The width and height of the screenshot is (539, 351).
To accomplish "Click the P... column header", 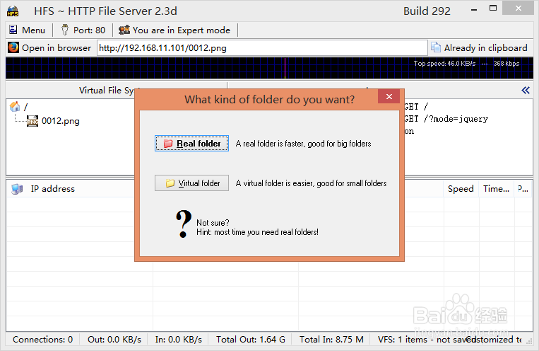I will tap(523, 189).
